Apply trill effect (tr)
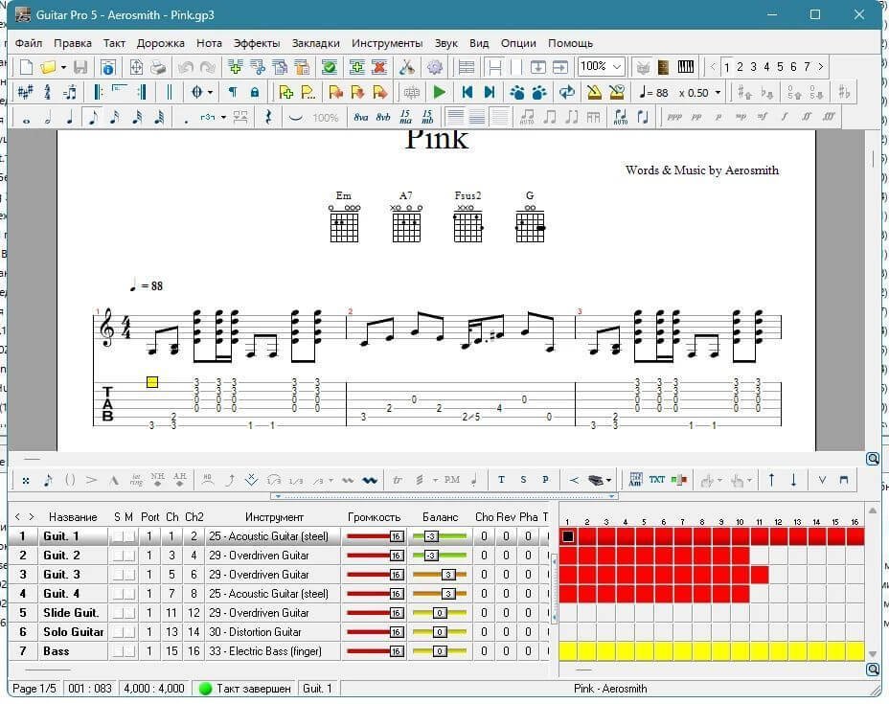This screenshot has height=704, width=889. tap(397, 480)
